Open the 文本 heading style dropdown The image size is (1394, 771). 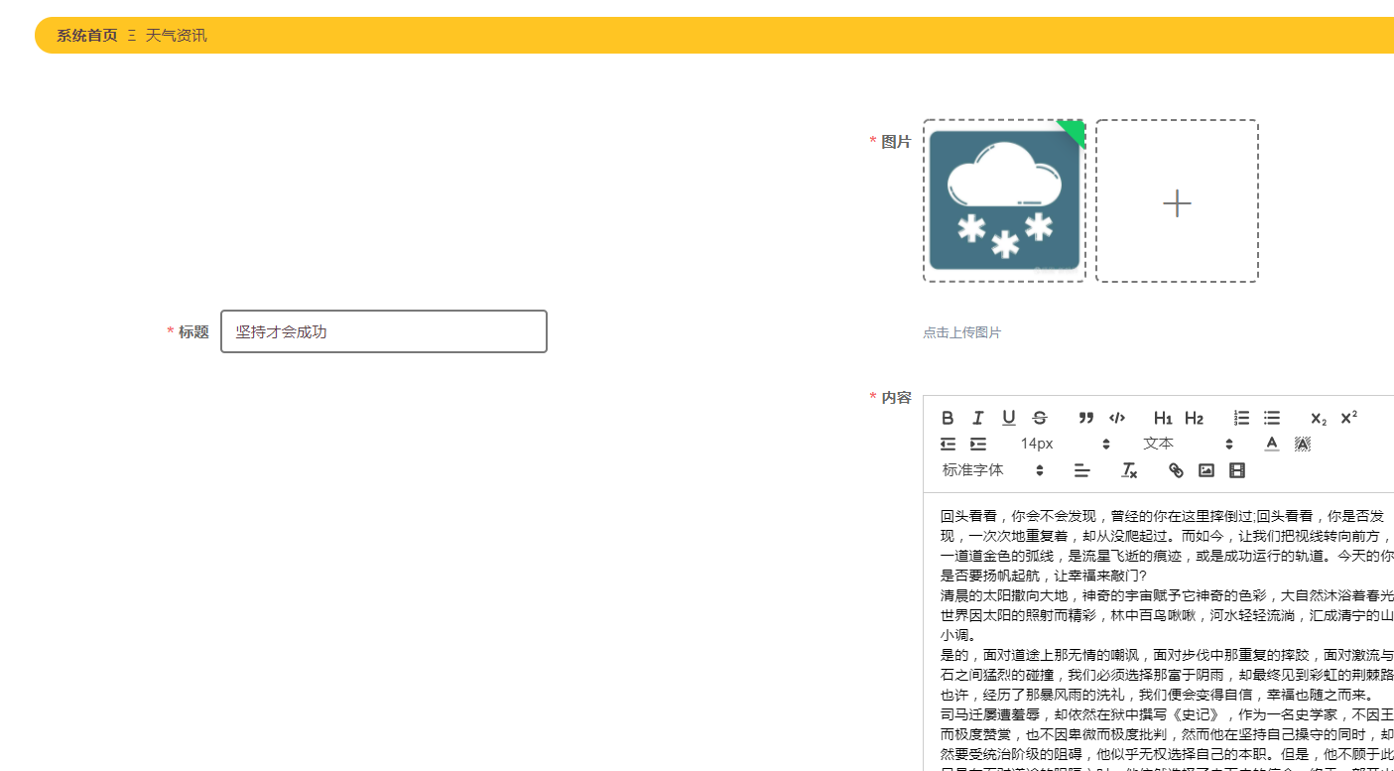[1187, 444]
